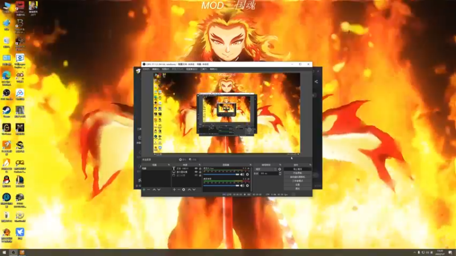The image size is (456, 256).
Task: Click the 设置 button in Controls
Action: 298,184
